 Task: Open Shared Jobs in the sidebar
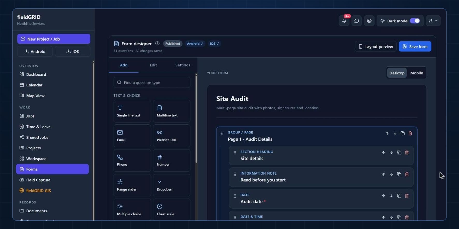click(x=52, y=137)
